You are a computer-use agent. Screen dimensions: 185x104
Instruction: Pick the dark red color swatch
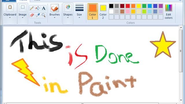tap(122, 6)
